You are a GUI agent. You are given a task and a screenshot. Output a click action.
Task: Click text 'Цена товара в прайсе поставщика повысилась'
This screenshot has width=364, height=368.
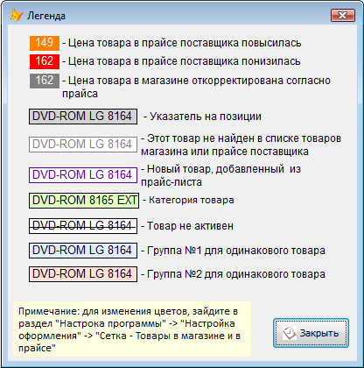tap(185, 43)
